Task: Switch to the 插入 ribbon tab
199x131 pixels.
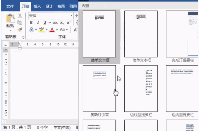Action: [37, 6]
